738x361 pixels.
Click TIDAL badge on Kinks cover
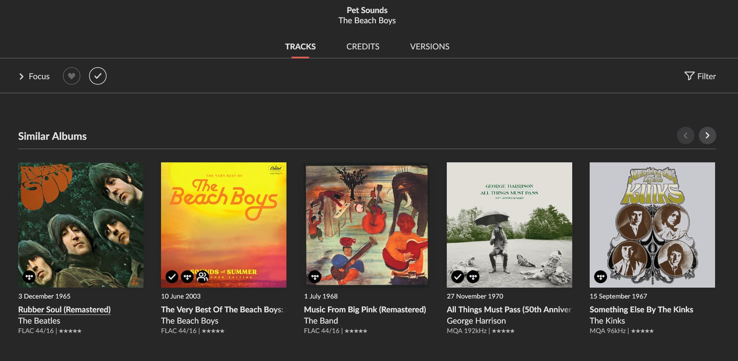(x=600, y=277)
